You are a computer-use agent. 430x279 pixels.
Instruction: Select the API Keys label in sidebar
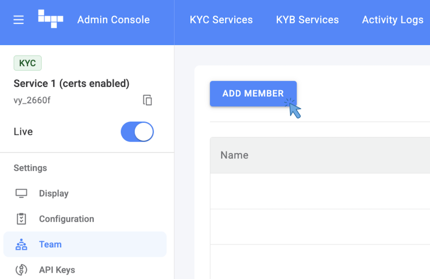pyautogui.click(x=57, y=270)
